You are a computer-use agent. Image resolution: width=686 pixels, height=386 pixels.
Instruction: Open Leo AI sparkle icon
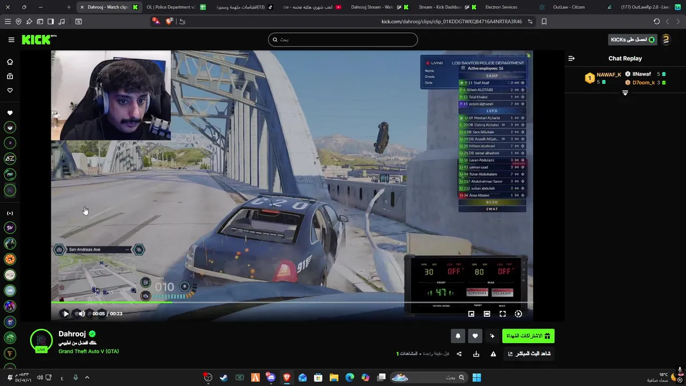pyautogui.click(x=29, y=21)
